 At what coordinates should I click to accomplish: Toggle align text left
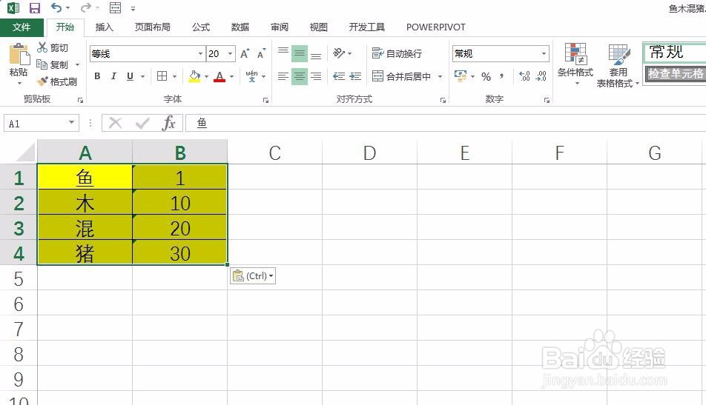pyautogui.click(x=283, y=76)
